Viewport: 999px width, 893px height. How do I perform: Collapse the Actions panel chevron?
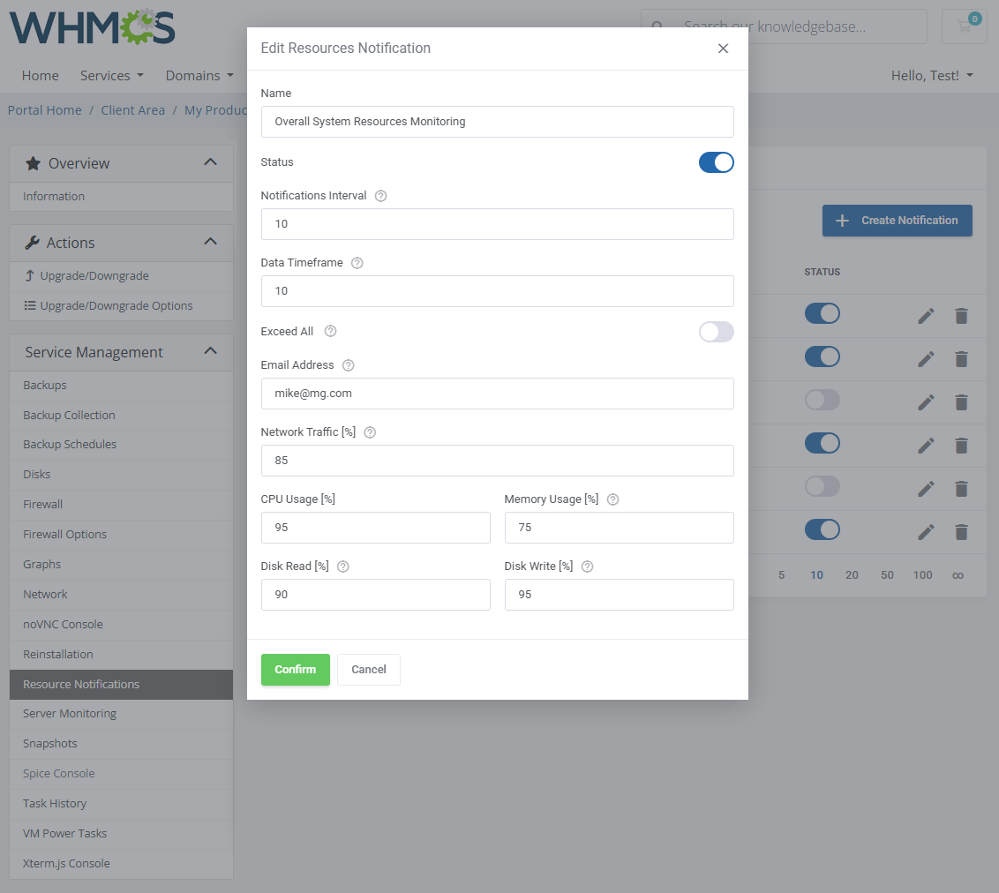[210, 242]
